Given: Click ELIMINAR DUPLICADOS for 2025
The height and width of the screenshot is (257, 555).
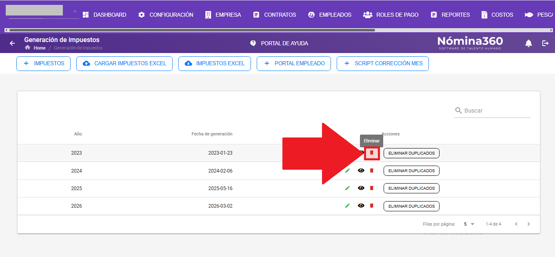Looking at the screenshot, I should (411, 188).
